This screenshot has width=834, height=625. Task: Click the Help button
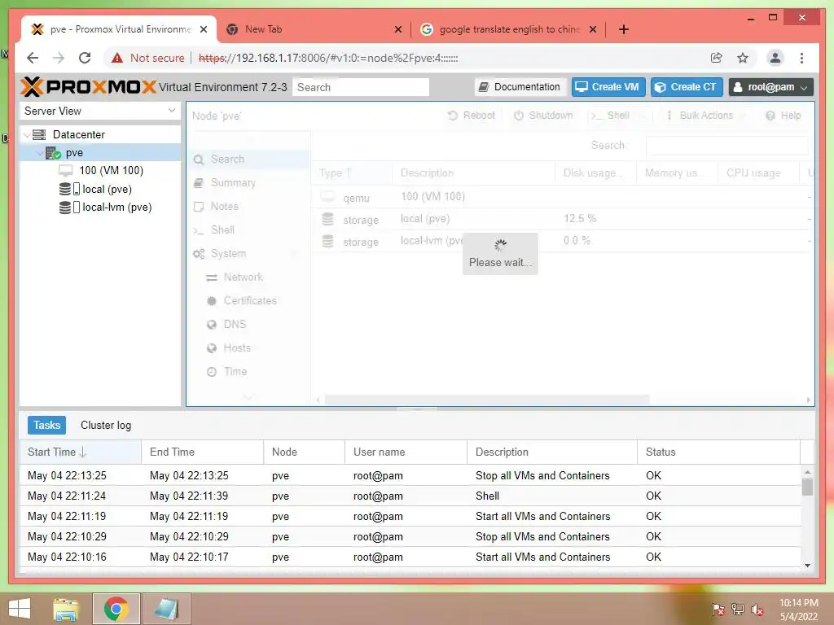[x=783, y=116]
